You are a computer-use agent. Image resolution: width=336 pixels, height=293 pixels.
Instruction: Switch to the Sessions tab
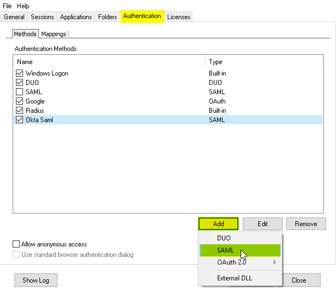tap(42, 17)
